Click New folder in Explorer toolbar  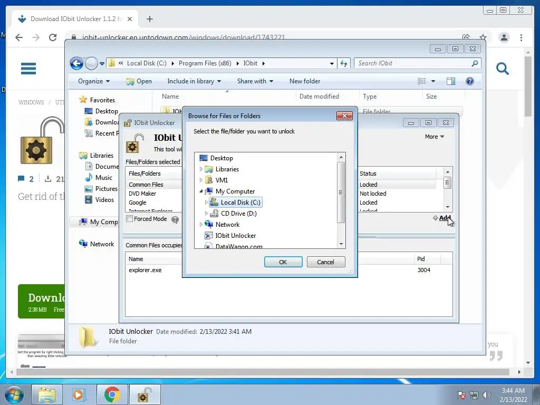(305, 81)
